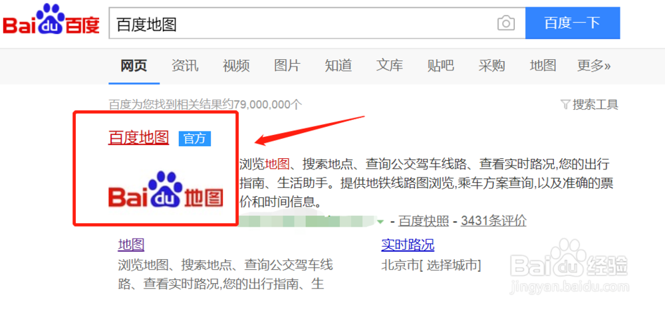The image size is (665, 309).
Task: Open the 知道 tab
Action: pyautogui.click(x=338, y=65)
